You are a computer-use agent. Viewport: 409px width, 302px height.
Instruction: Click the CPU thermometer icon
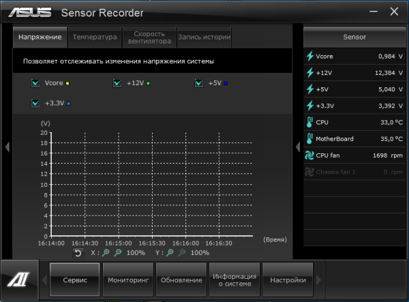309,122
